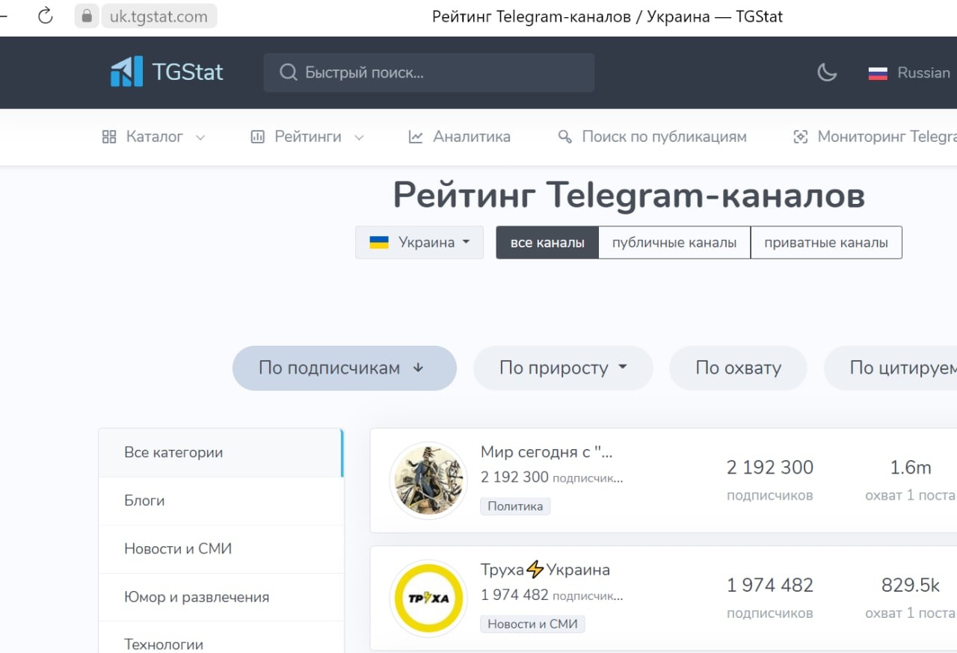Click the Быстрый поиск search field
Viewport: 957px width, 653px height.
429,72
